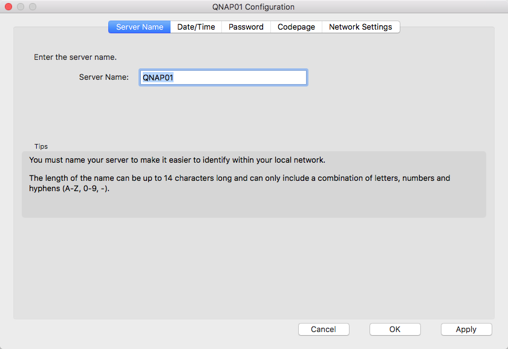Click the tip starting 'You must name your server'
Screen dimensions: 508x349
pyautogui.click(x=177, y=160)
